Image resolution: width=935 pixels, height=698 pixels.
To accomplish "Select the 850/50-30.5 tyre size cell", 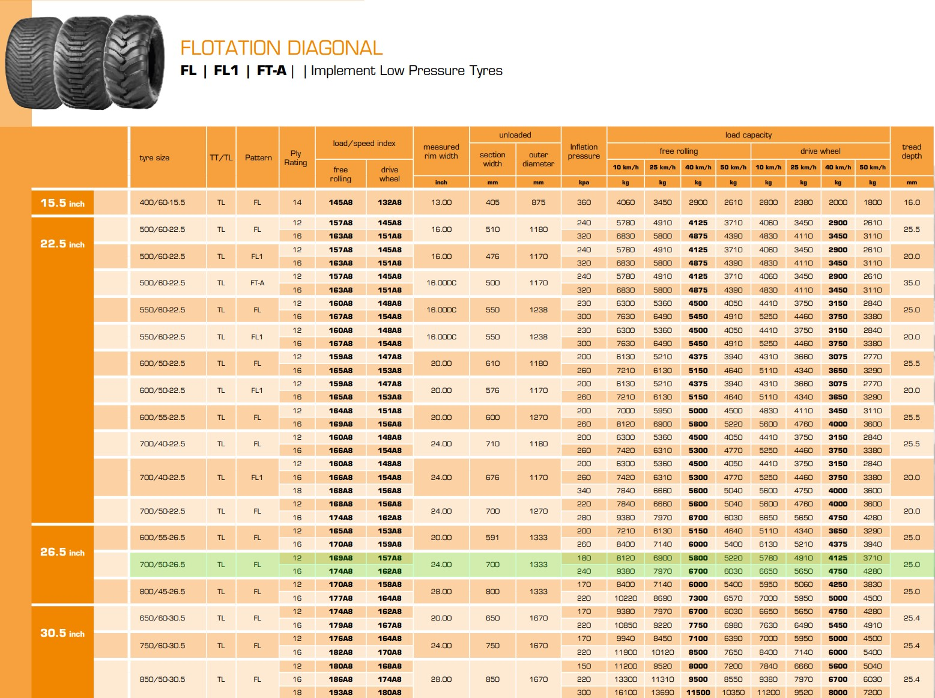I will click(162, 679).
